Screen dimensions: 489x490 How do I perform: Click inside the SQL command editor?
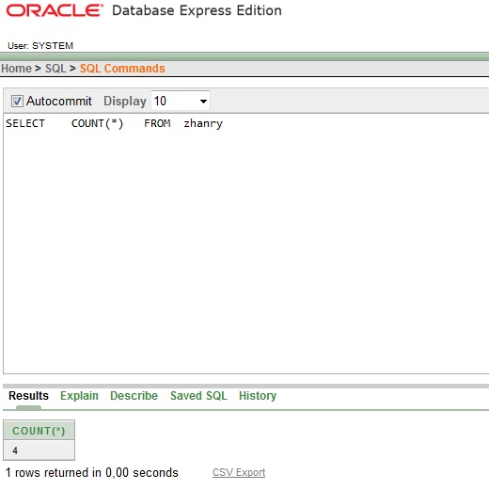pos(246,244)
